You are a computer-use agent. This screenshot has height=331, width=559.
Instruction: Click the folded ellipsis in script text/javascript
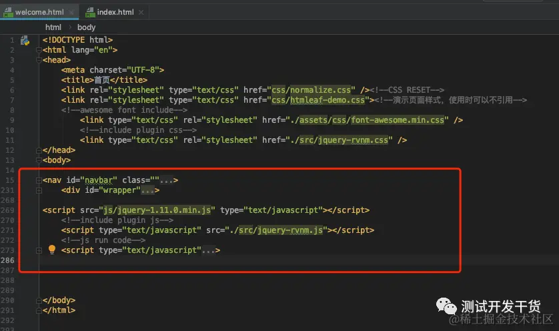point(208,250)
